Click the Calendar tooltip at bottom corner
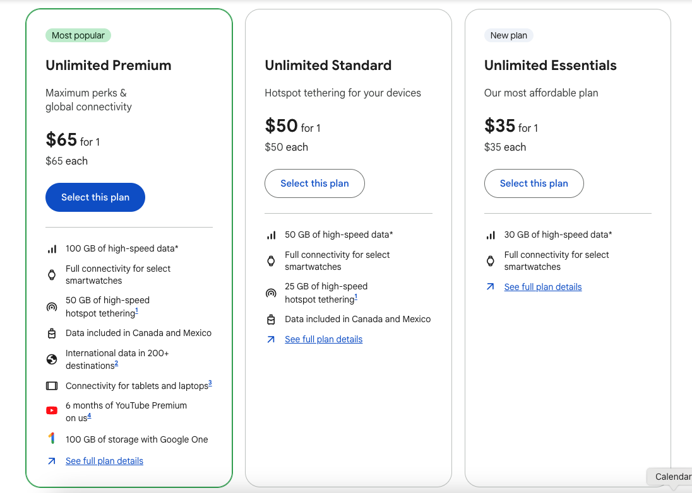 coord(672,477)
